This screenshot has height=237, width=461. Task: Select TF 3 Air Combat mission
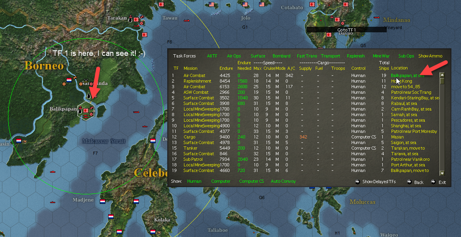(x=194, y=87)
